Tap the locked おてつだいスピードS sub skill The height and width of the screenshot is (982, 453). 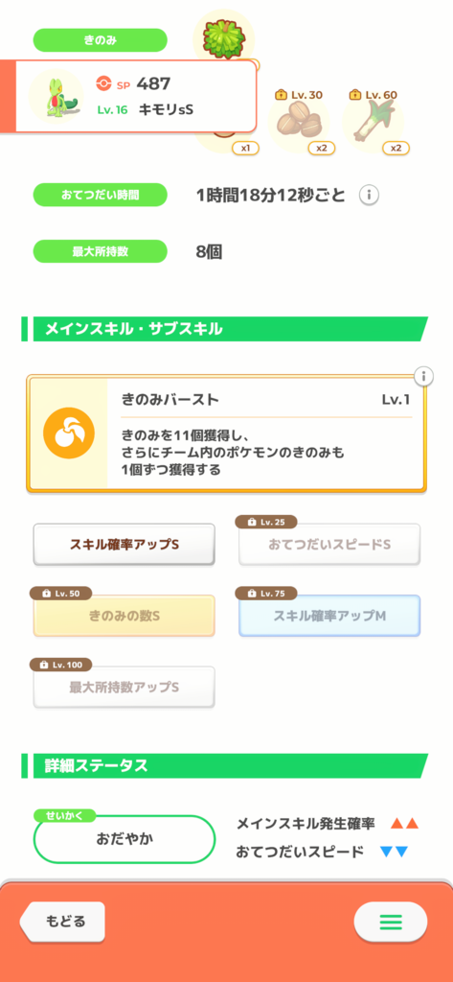point(329,545)
